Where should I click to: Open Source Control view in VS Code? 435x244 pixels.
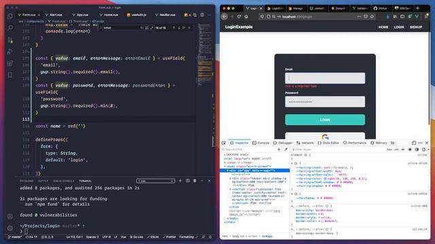pyautogui.click(x=10, y=40)
